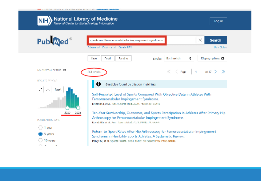
Task: Grab the 2020 year range slider handle
Action: [x=67, y=108]
